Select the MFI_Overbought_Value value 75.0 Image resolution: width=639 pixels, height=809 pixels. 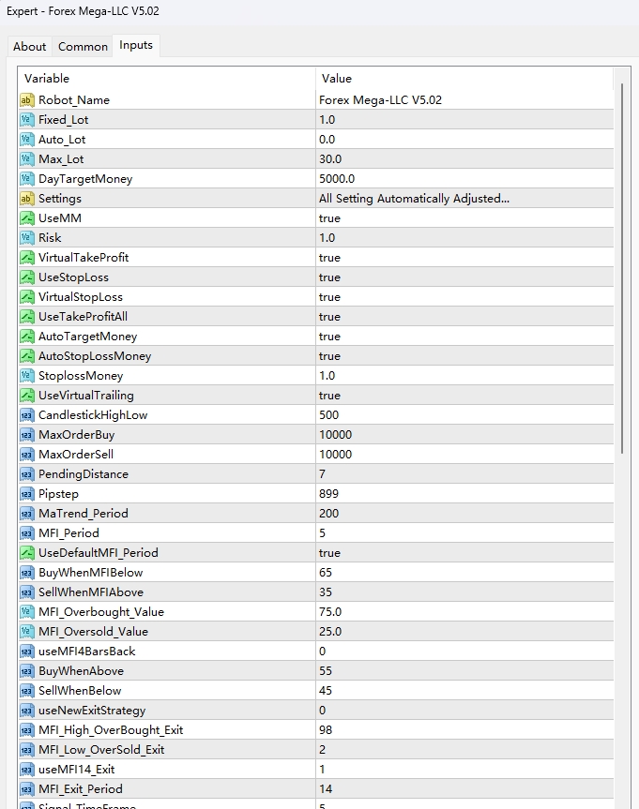coord(330,612)
